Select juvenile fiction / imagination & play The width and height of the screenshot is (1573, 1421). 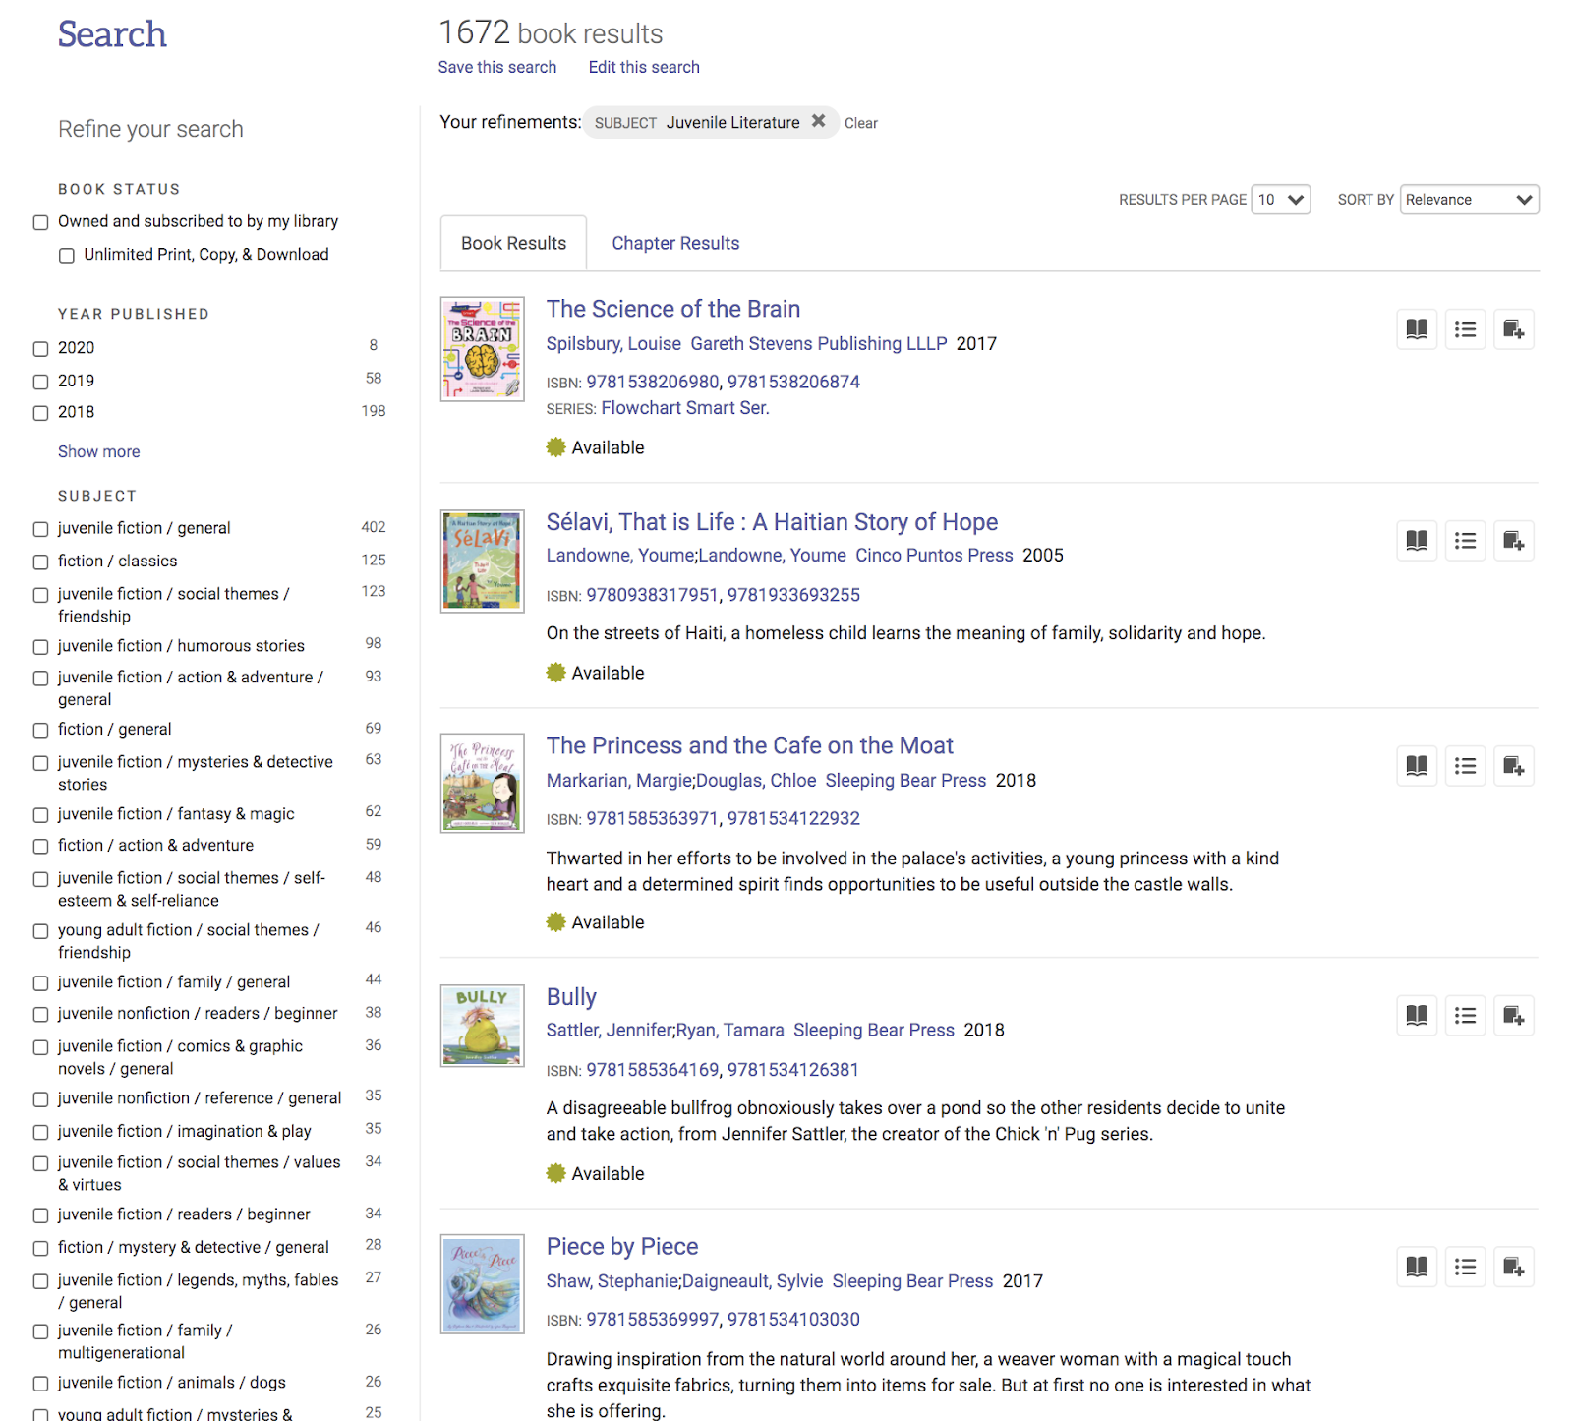click(41, 1133)
